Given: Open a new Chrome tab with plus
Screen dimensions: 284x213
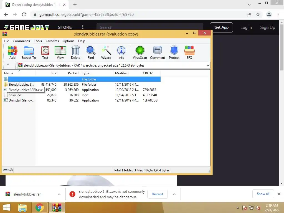Looking at the screenshot, I should click(x=75, y=5).
